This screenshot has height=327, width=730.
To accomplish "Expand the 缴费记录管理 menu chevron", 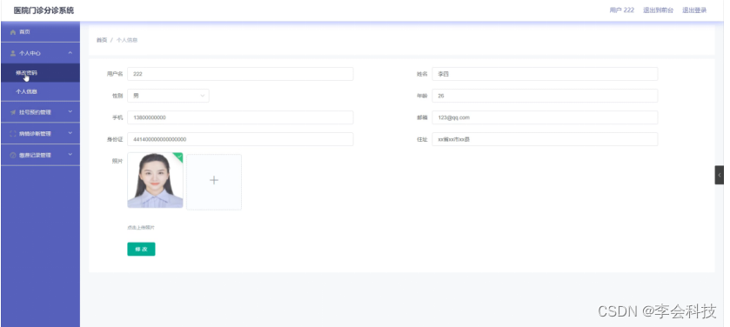I will click(70, 155).
